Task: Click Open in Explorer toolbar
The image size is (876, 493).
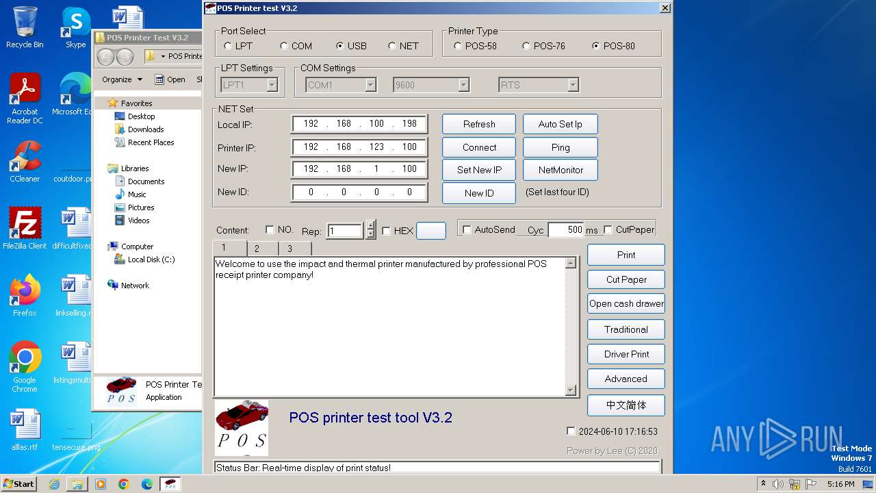Action: pyautogui.click(x=170, y=79)
